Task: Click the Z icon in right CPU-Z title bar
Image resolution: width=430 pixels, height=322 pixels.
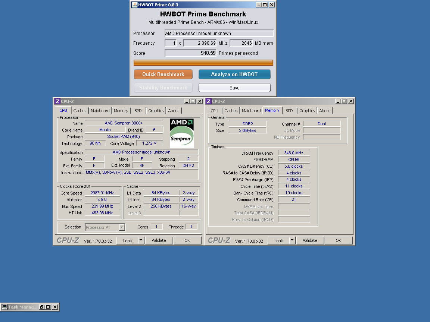Action: point(208,101)
